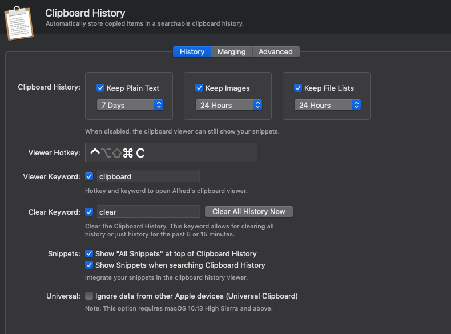Click 'Integrate your snippets' description text

pyautogui.click(x=166, y=277)
